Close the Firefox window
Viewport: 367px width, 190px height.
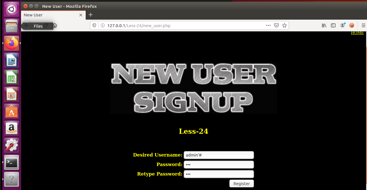tap(26, 6)
